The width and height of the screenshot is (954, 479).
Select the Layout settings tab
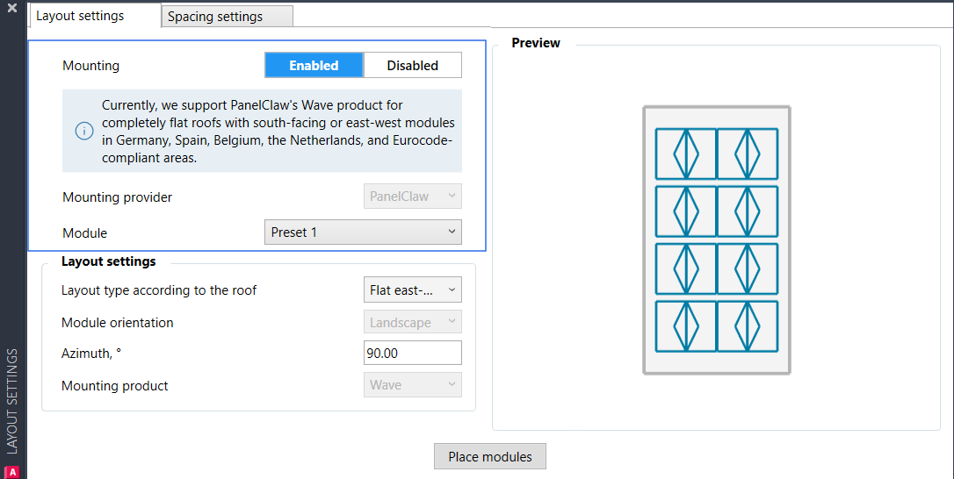[x=80, y=16]
